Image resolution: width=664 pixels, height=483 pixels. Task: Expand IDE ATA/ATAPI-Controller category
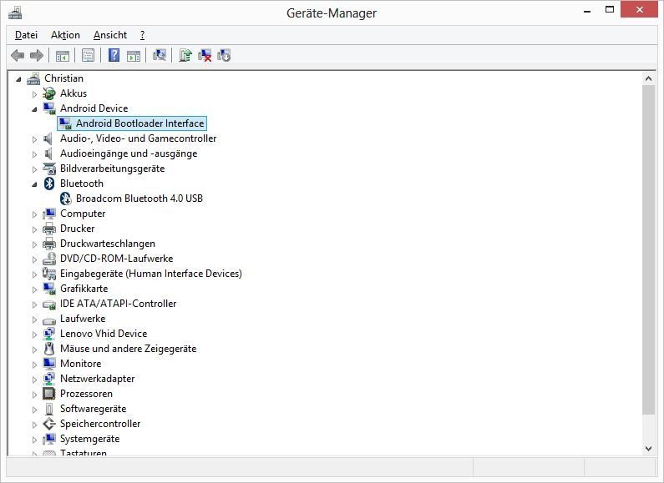click(x=35, y=304)
